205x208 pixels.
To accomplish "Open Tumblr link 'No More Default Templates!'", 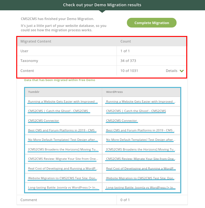I will (63, 140).
